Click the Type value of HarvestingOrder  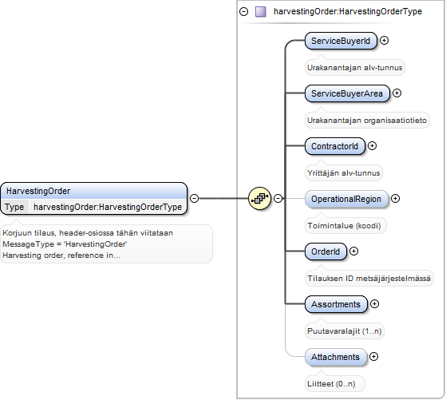pyautogui.click(x=108, y=207)
